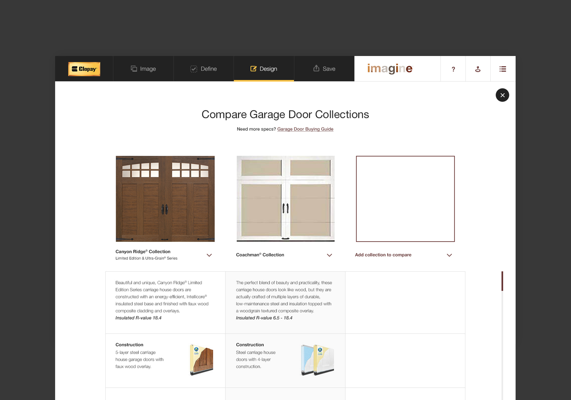Open the Save tab
Viewport: 571px width, 400px height.
(x=324, y=69)
